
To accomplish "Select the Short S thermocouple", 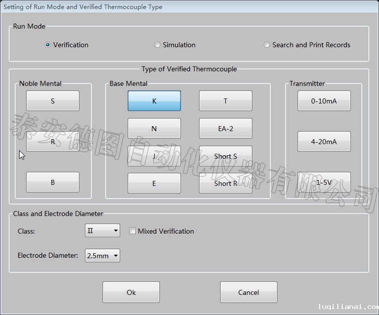I will point(225,156).
